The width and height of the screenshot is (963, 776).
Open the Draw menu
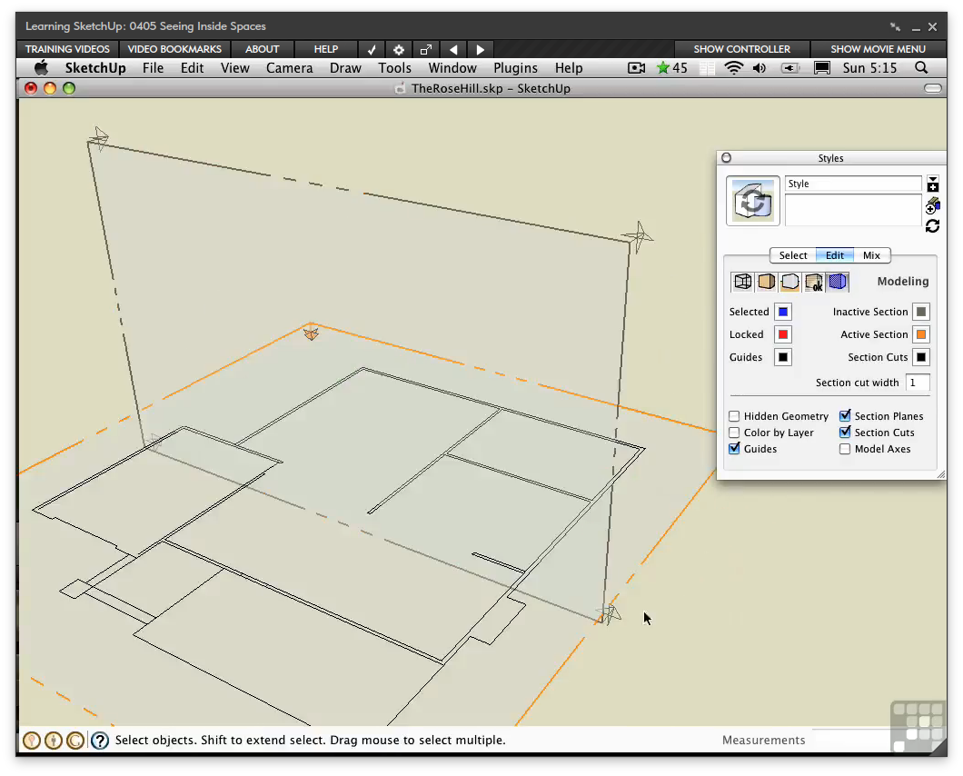pos(345,67)
